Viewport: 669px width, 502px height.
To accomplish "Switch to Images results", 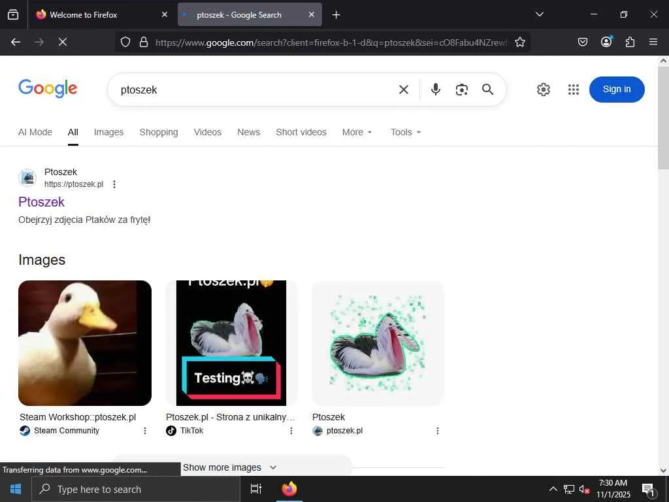I will click(x=109, y=132).
